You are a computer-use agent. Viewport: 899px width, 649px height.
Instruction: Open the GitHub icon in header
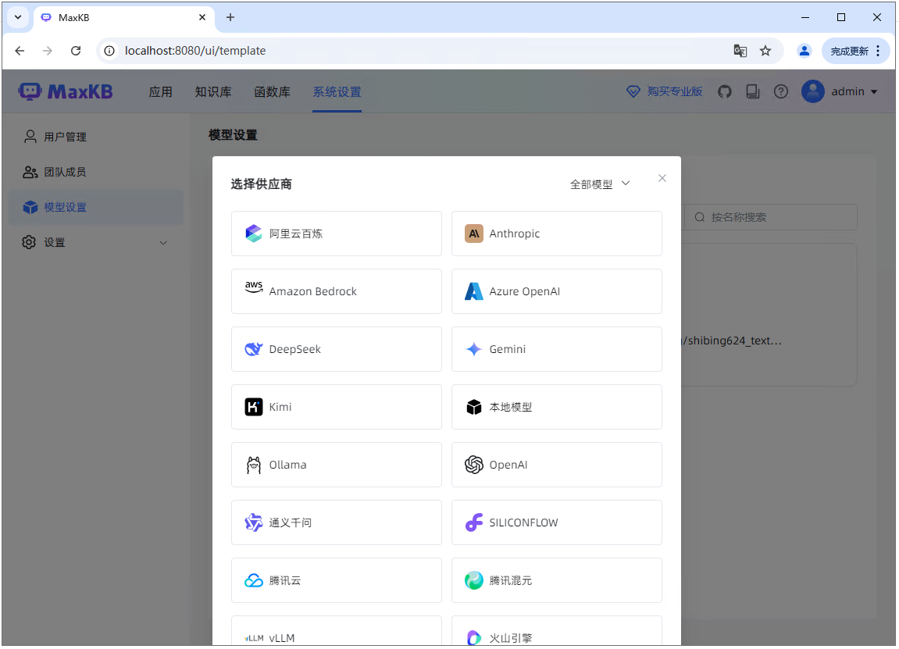point(725,91)
